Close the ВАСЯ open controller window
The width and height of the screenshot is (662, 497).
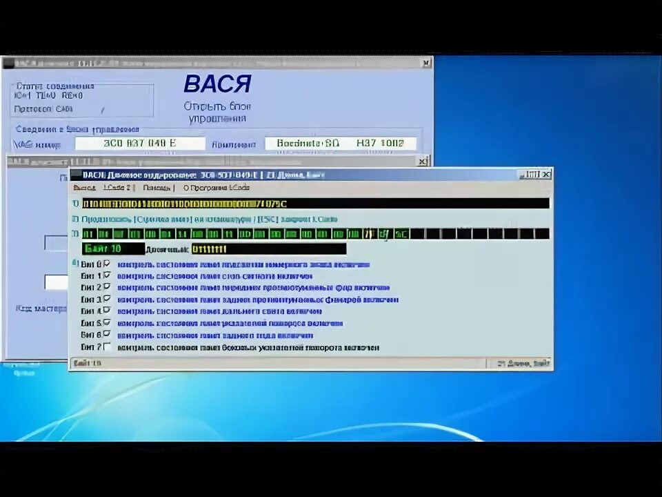(x=426, y=63)
